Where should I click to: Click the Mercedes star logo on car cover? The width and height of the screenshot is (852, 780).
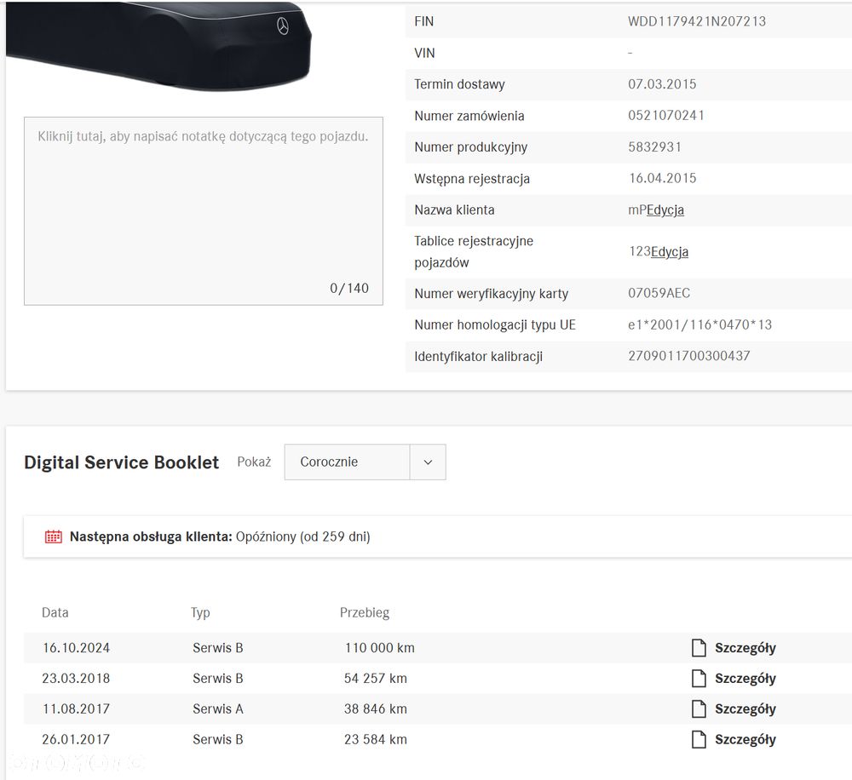coord(283,26)
